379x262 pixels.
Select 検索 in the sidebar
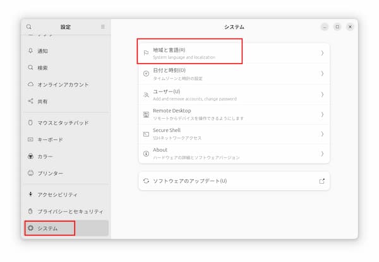tap(66, 68)
